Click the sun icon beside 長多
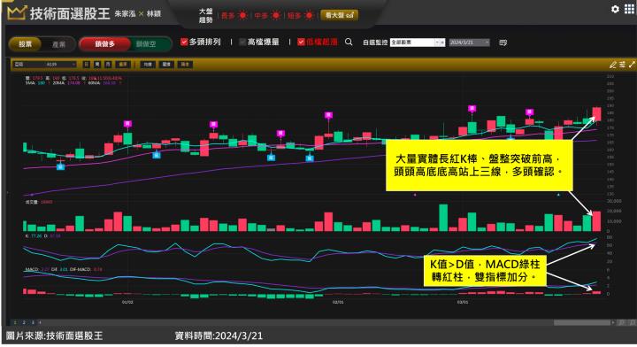Viewport: 637px width, 347px height. coord(243,15)
